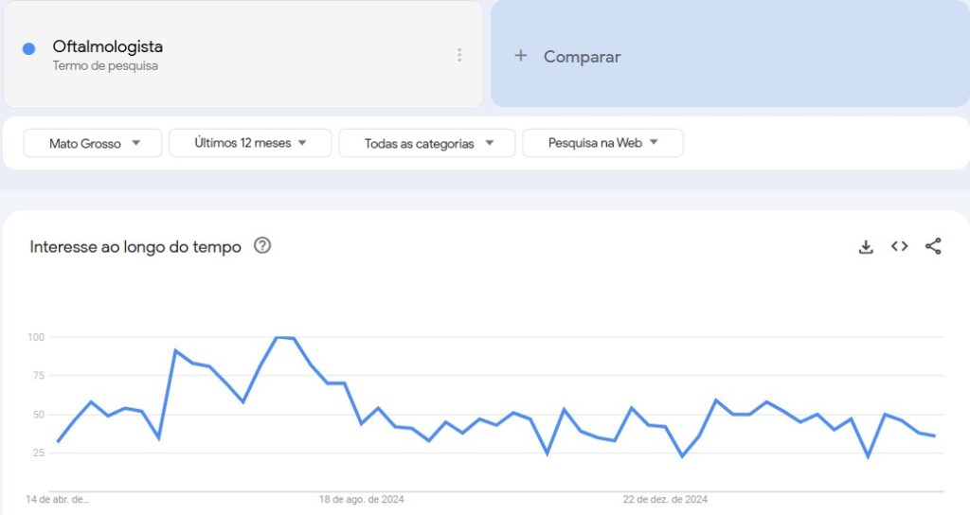Download the interest over time chart CSV
This screenshot has width=970, height=515.
tap(866, 247)
